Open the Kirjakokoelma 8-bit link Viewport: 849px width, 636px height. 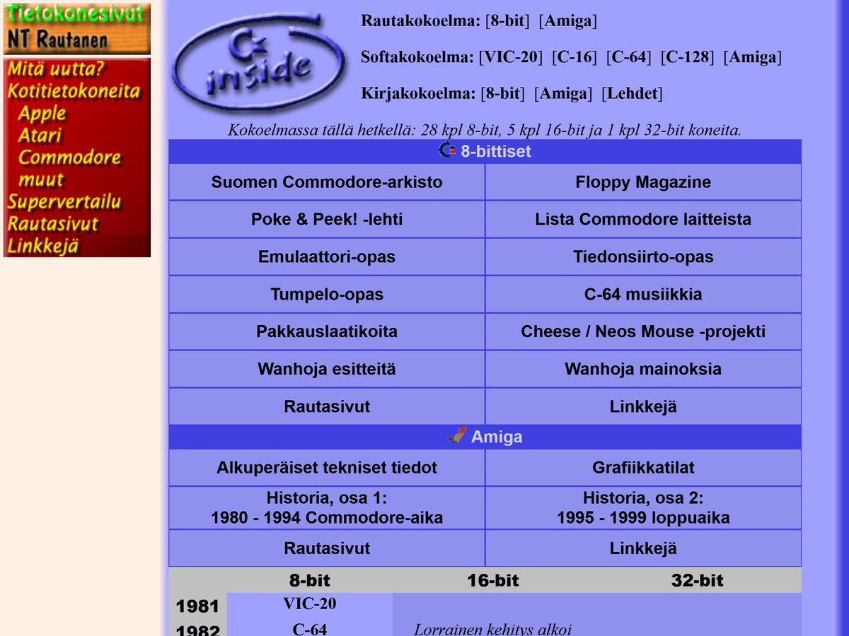pos(503,93)
